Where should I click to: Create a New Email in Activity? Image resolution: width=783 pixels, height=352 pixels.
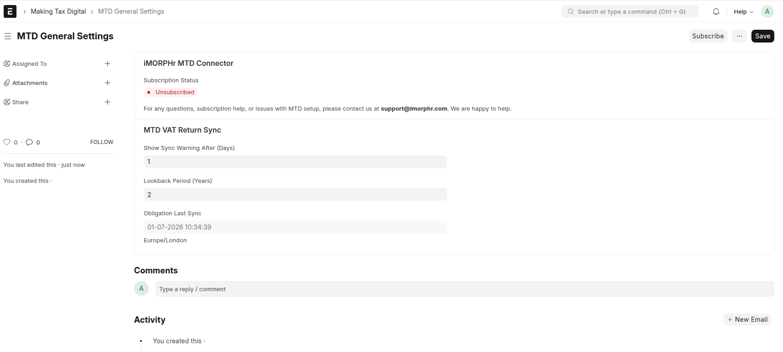747,320
